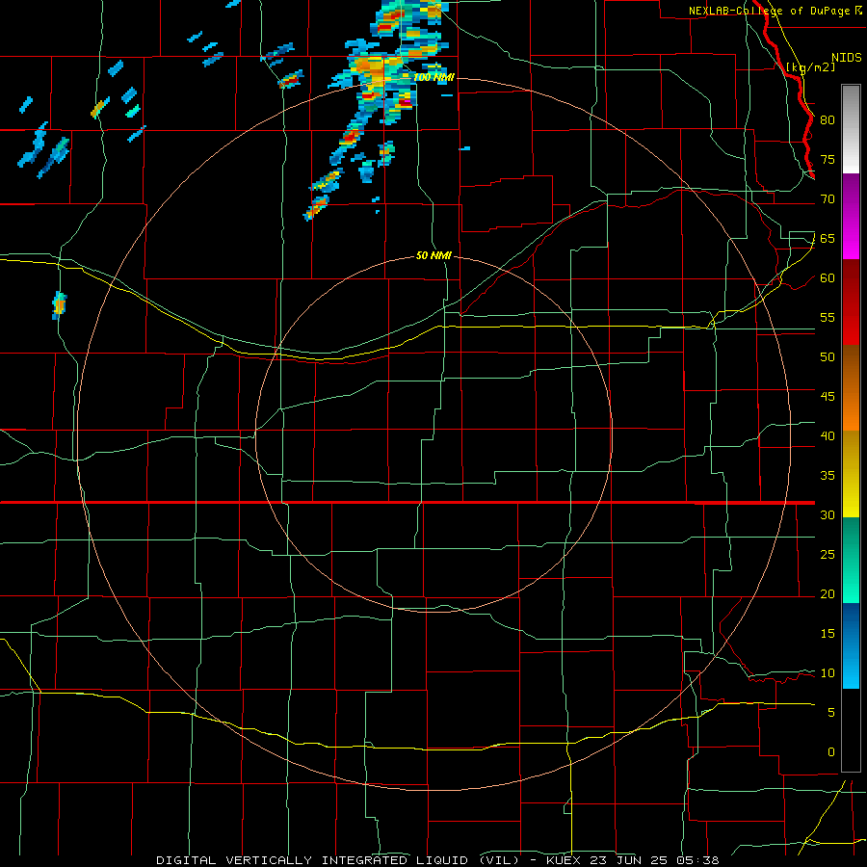
Task: Select the 75 value on the VIL scale
Action: click(828, 159)
